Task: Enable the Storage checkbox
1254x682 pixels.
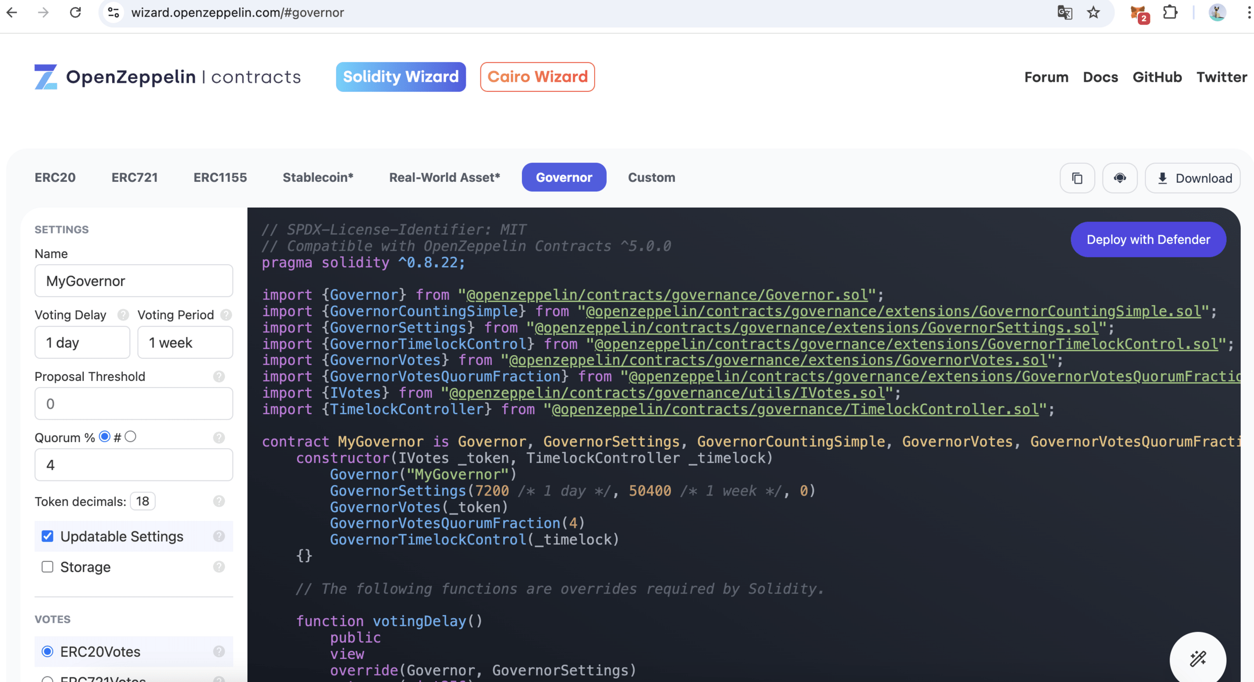Action: click(47, 567)
